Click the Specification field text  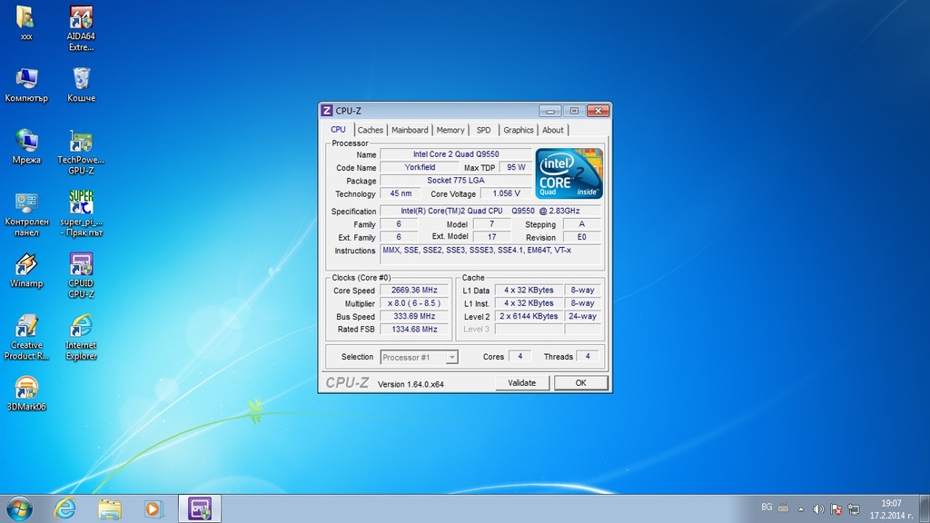[490, 211]
